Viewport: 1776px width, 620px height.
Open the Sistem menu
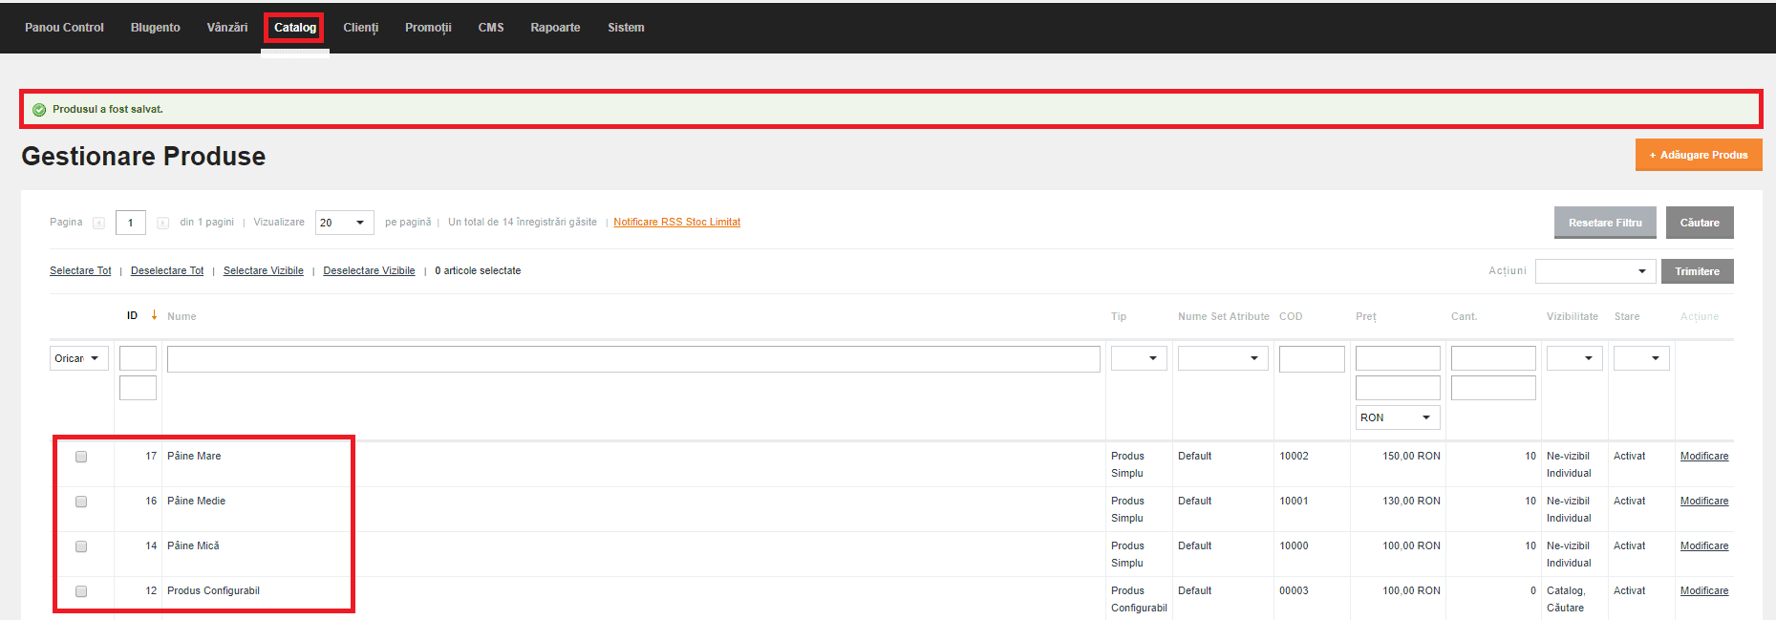(626, 28)
